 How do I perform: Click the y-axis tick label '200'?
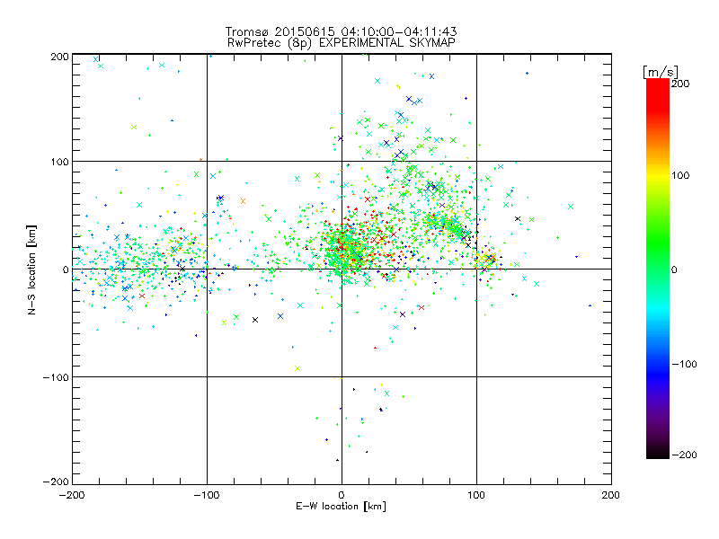pos(59,57)
